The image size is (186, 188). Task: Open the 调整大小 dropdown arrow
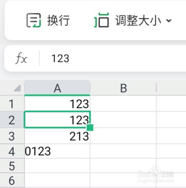tap(169, 21)
